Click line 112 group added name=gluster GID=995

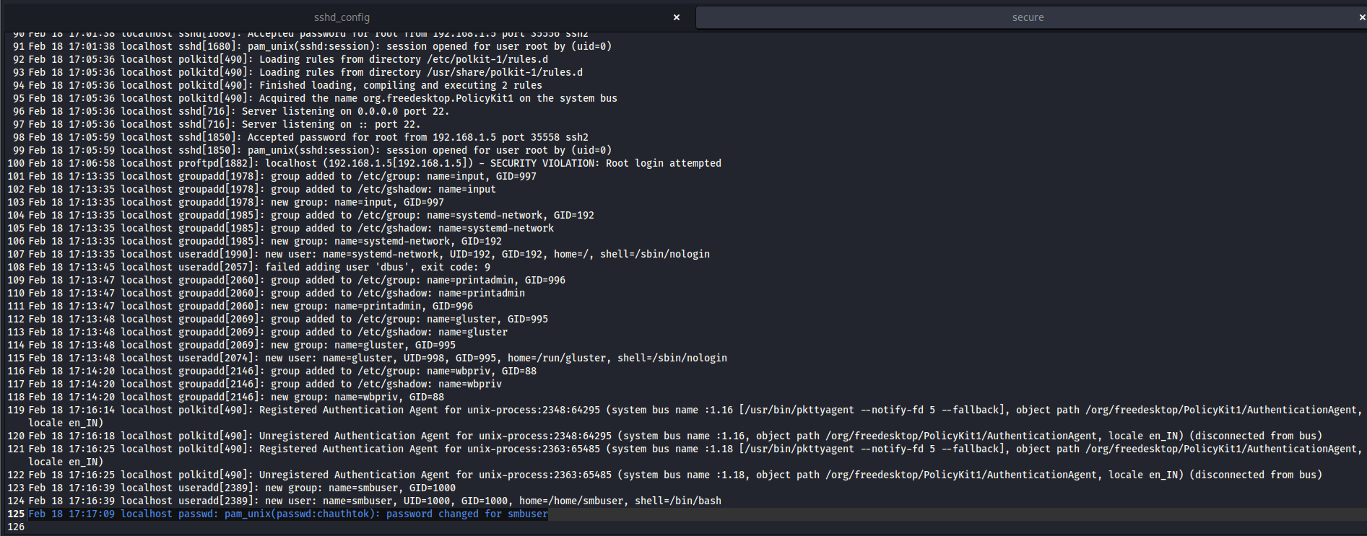pos(288,319)
